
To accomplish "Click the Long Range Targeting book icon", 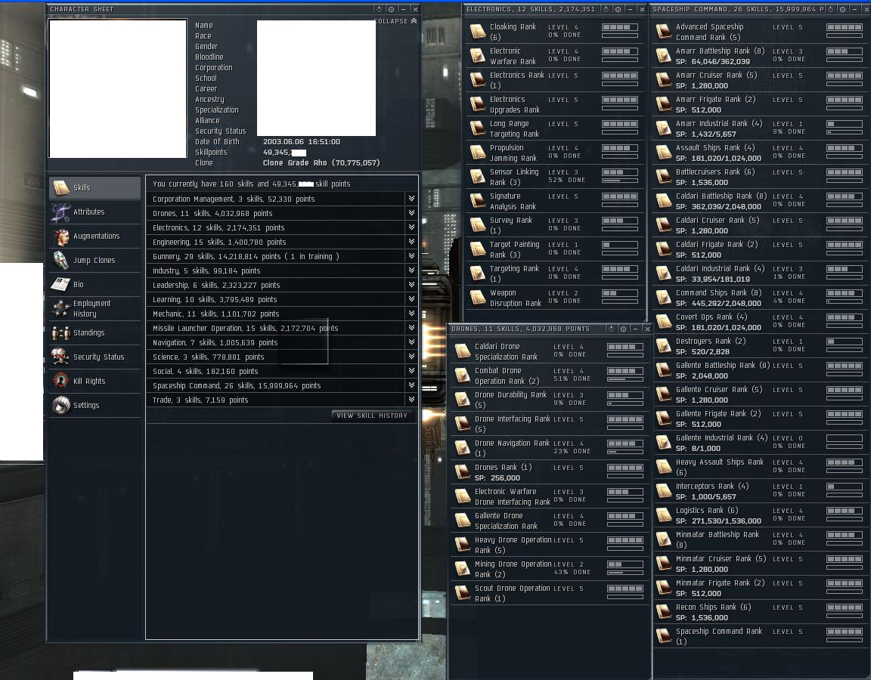I will click(478, 128).
